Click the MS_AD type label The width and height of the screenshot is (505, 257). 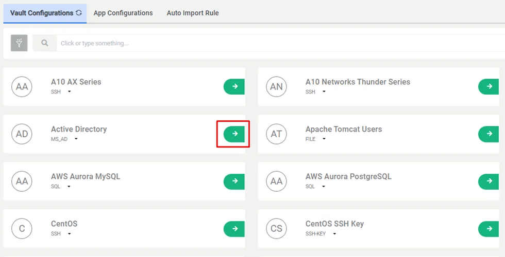(x=59, y=139)
